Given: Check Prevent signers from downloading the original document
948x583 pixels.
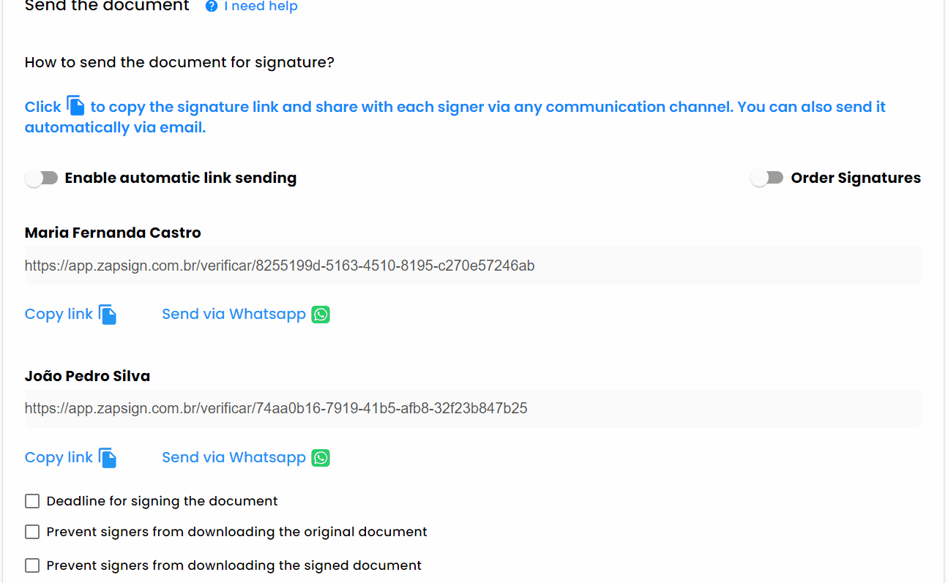Looking at the screenshot, I should point(31,531).
